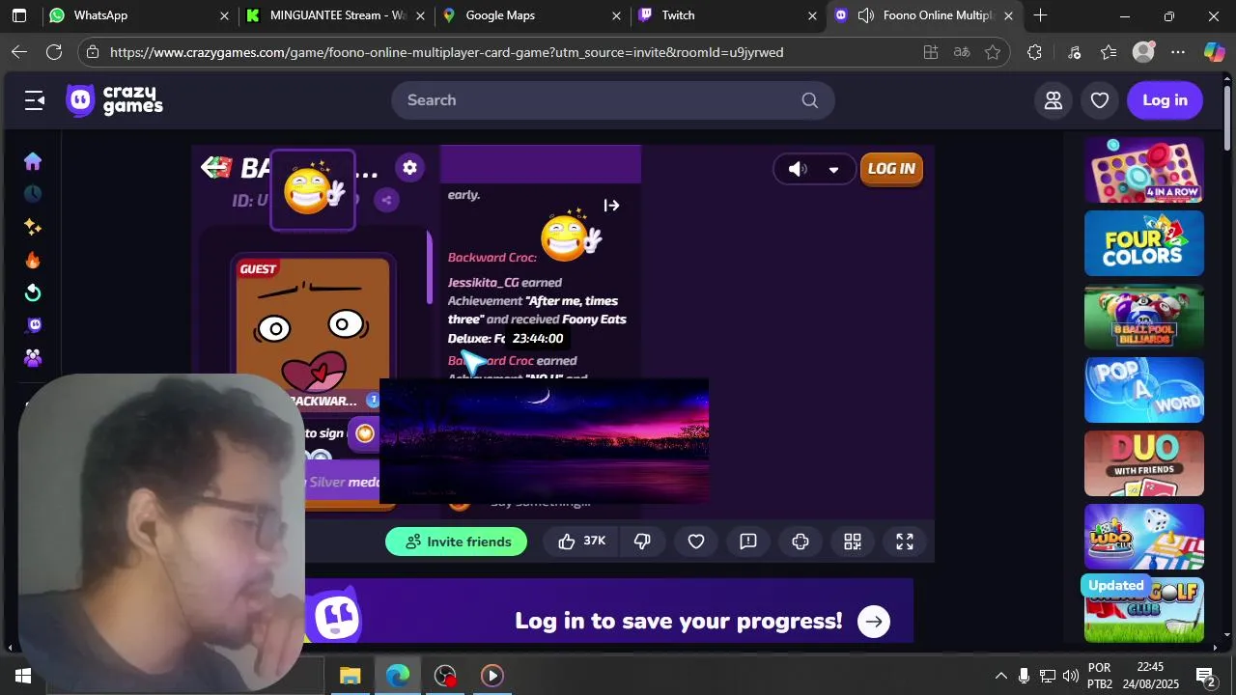Open the game extensions puzzle icon
The height and width of the screenshot is (695, 1236).
pos(801,542)
